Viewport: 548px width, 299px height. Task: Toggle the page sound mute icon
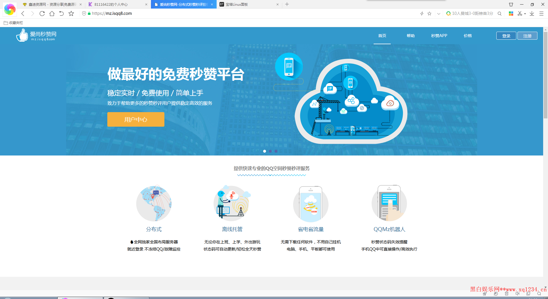coord(517,294)
